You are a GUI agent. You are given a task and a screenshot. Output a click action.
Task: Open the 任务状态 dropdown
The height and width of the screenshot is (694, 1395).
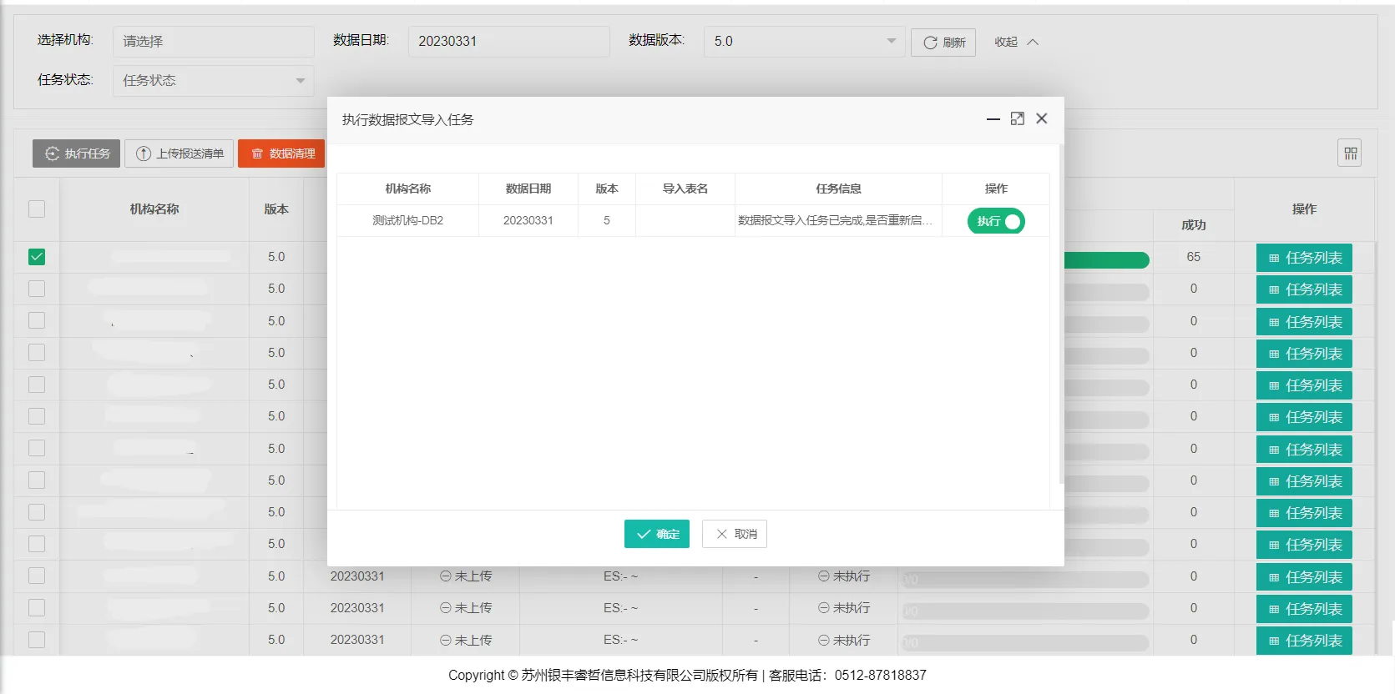click(213, 81)
